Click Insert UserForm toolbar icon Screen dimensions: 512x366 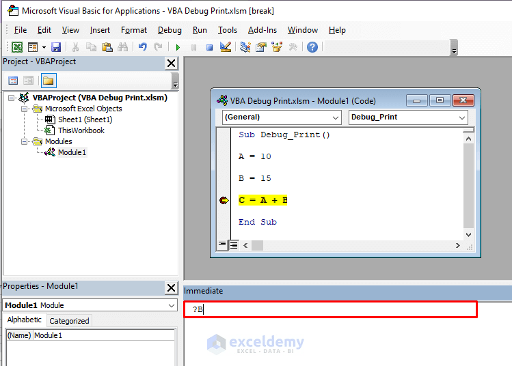coord(33,47)
